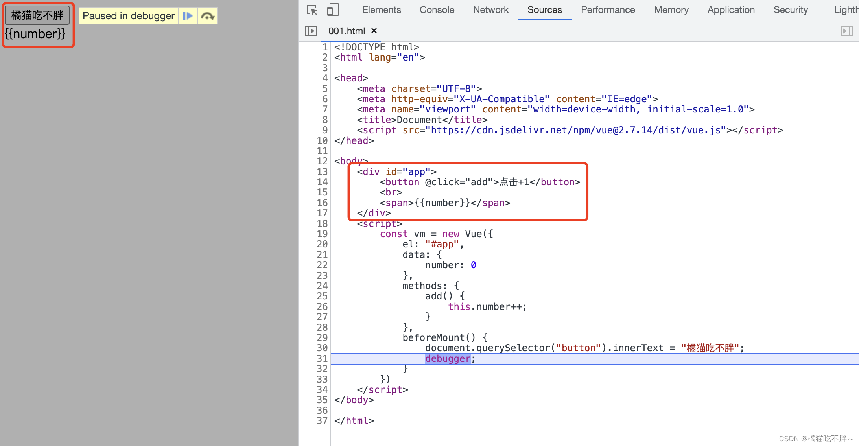Click the {{number}} text on page
This screenshot has height=446, width=859.
coord(35,34)
